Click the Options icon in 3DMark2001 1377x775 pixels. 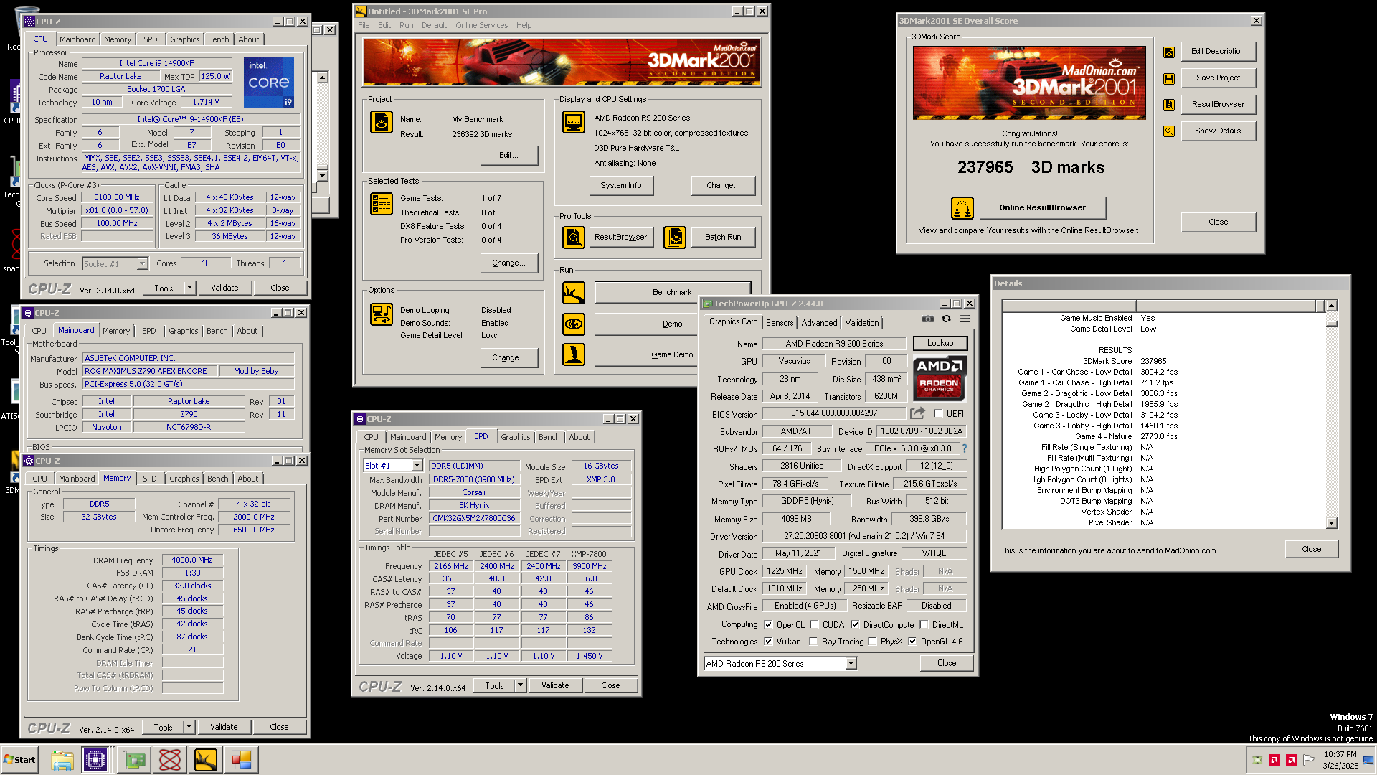[382, 314]
